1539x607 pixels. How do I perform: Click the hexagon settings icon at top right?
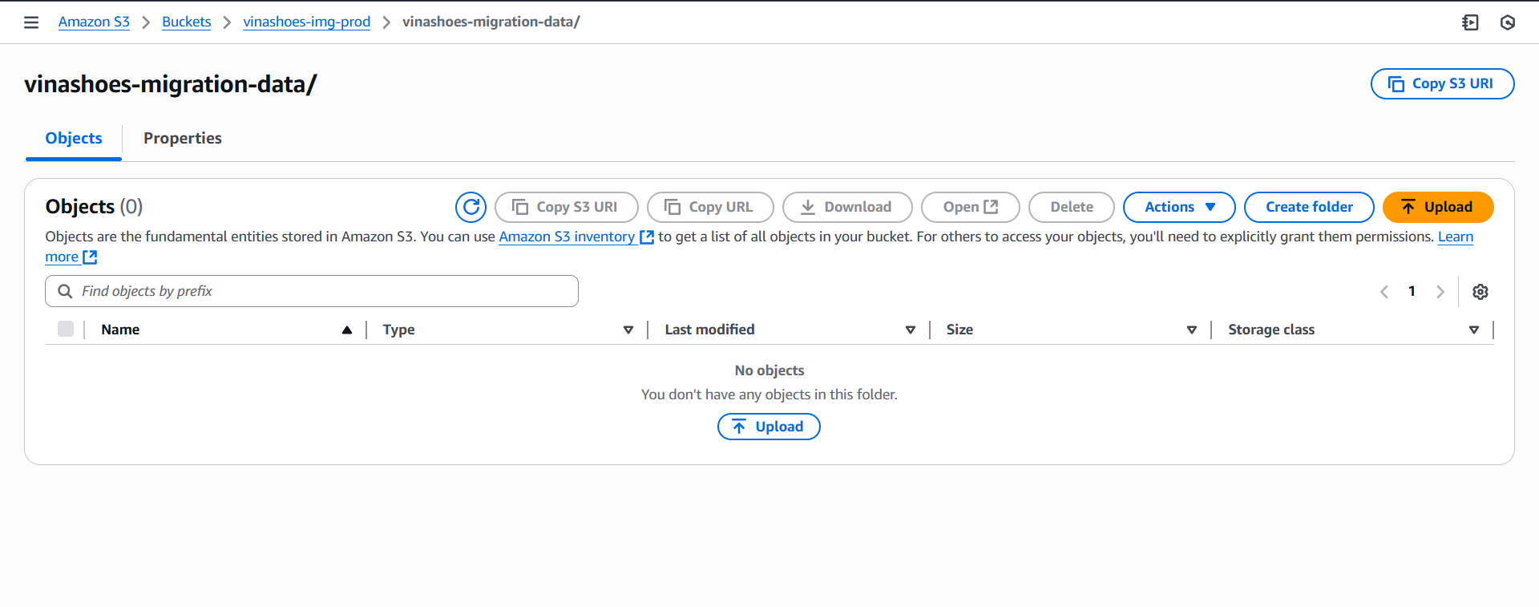click(x=1507, y=22)
